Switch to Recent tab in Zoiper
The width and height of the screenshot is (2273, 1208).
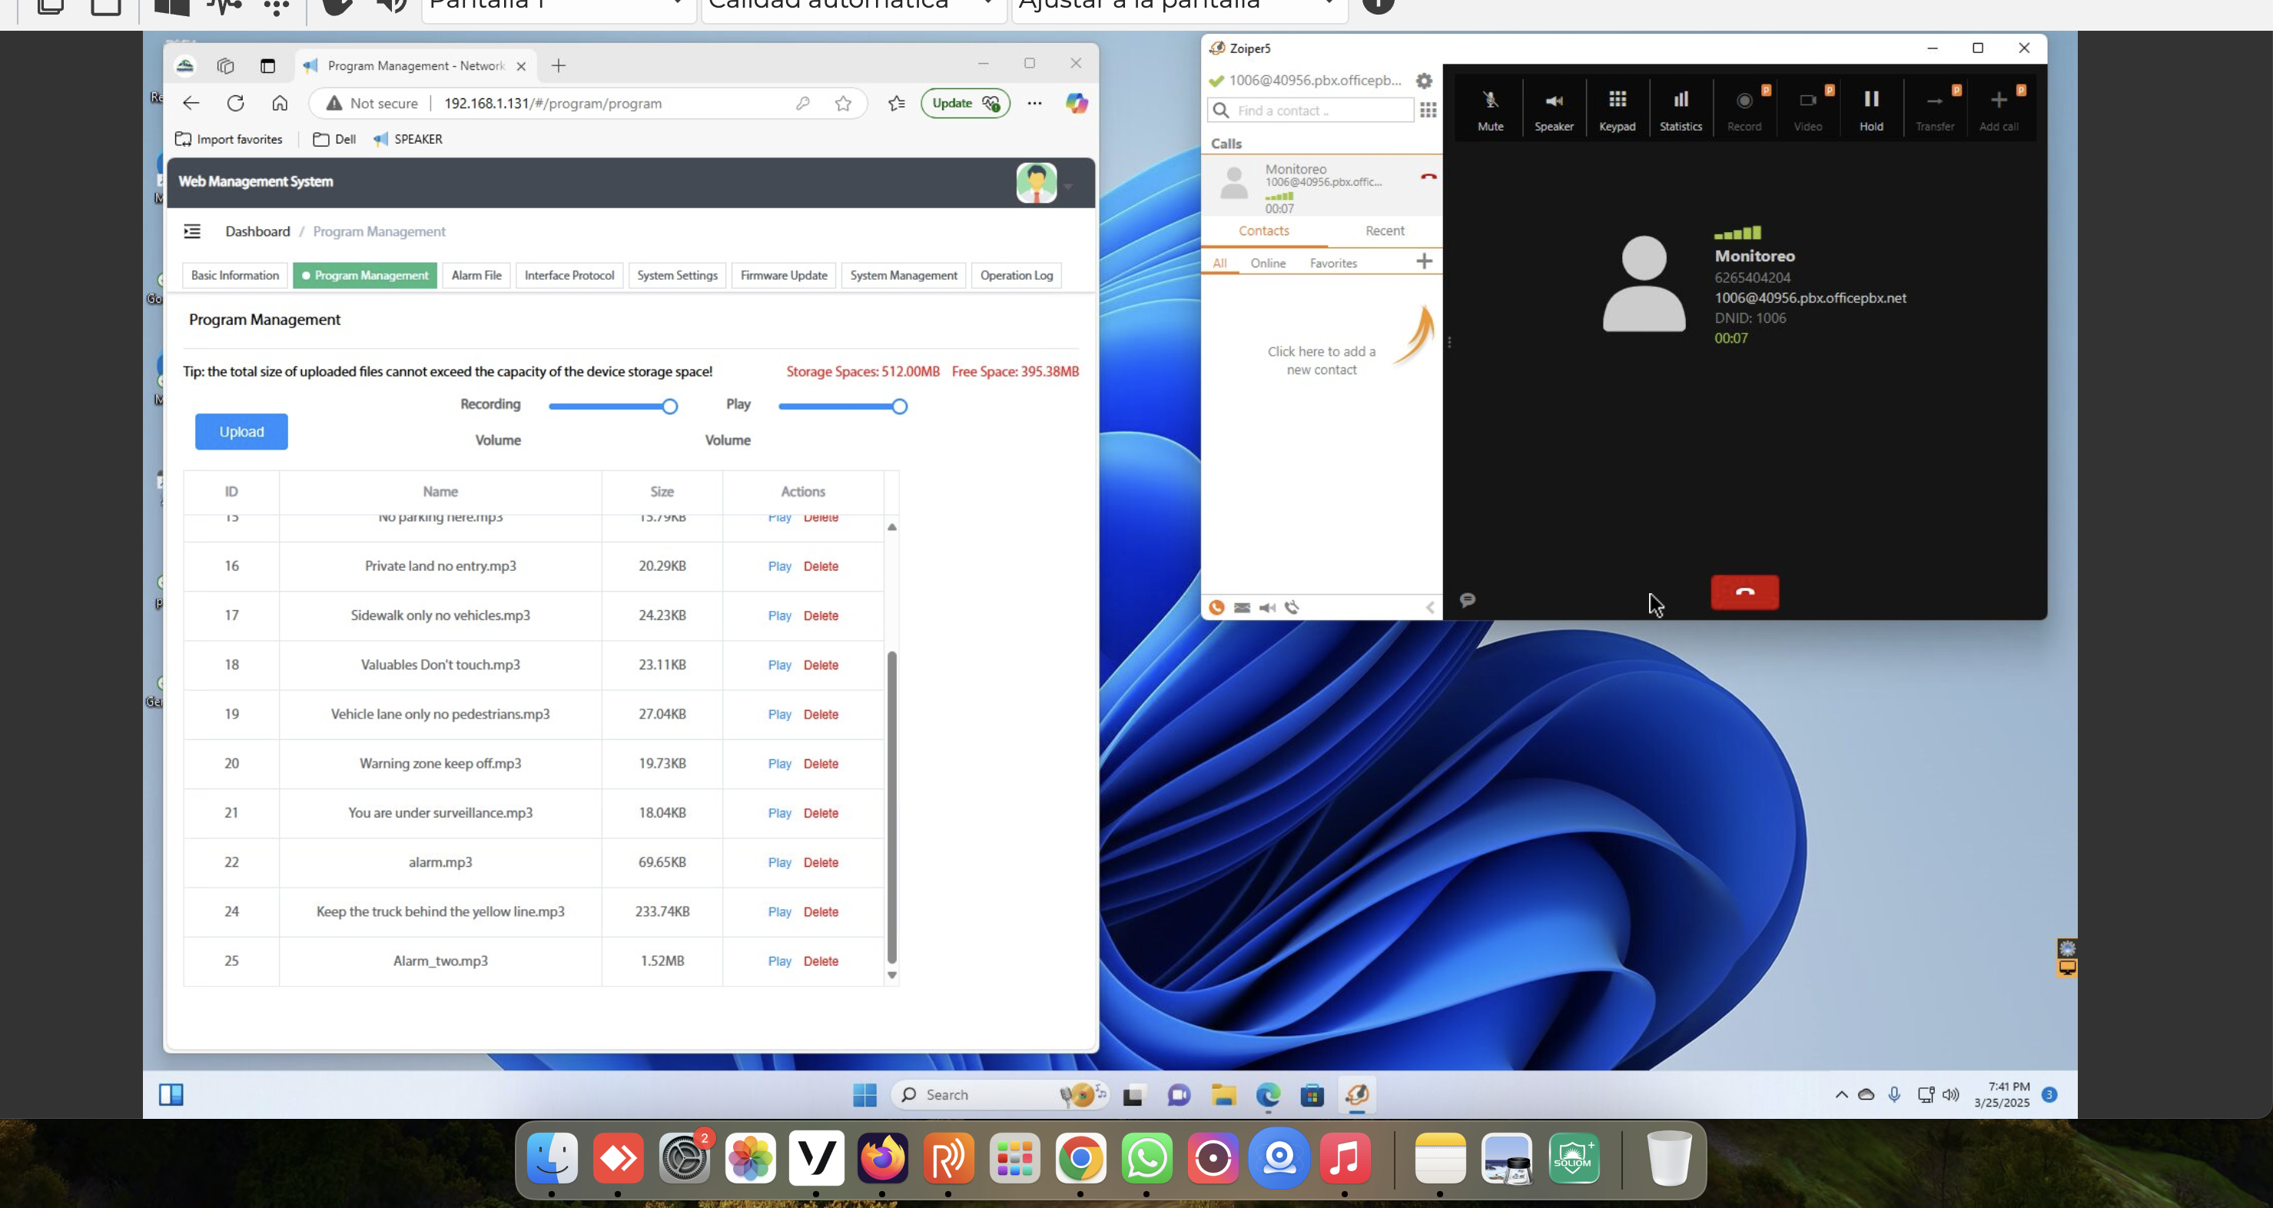[1385, 231]
